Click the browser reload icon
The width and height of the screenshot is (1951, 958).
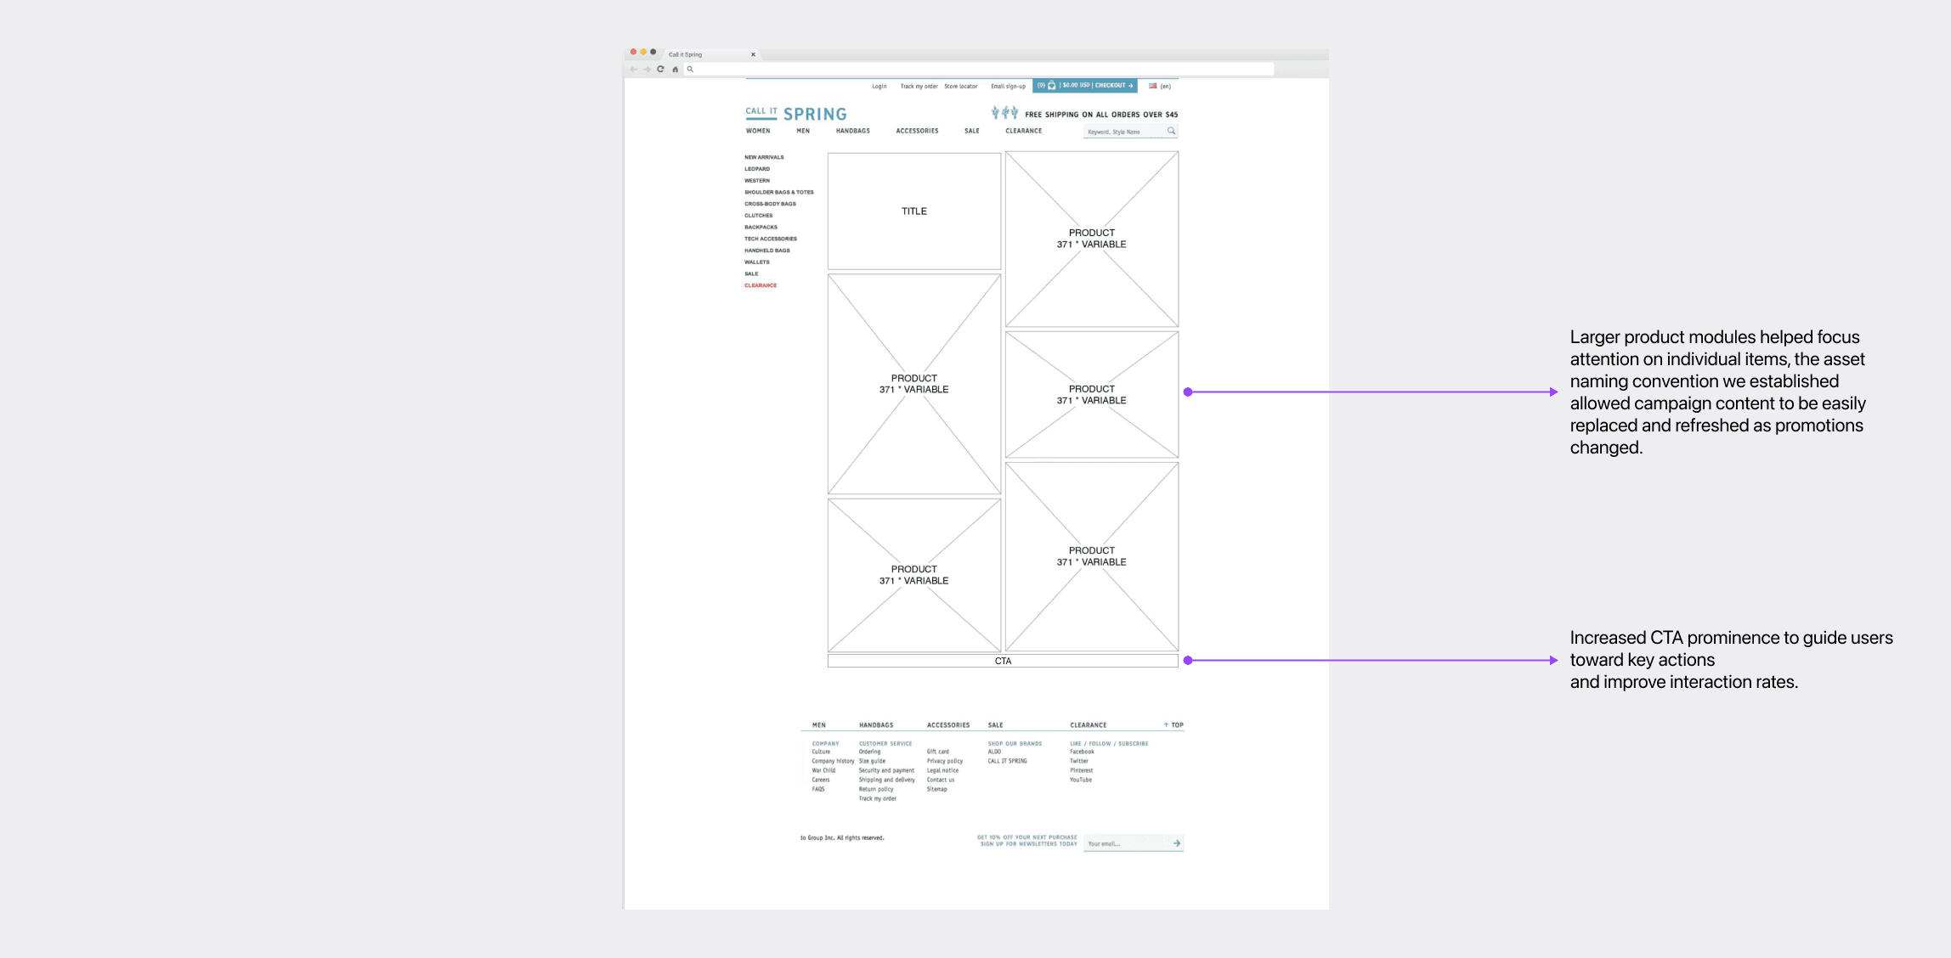point(660,69)
